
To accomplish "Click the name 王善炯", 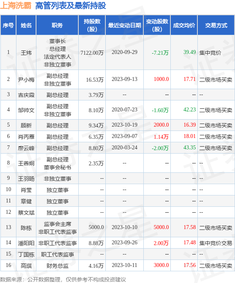I will click(x=26, y=163).
